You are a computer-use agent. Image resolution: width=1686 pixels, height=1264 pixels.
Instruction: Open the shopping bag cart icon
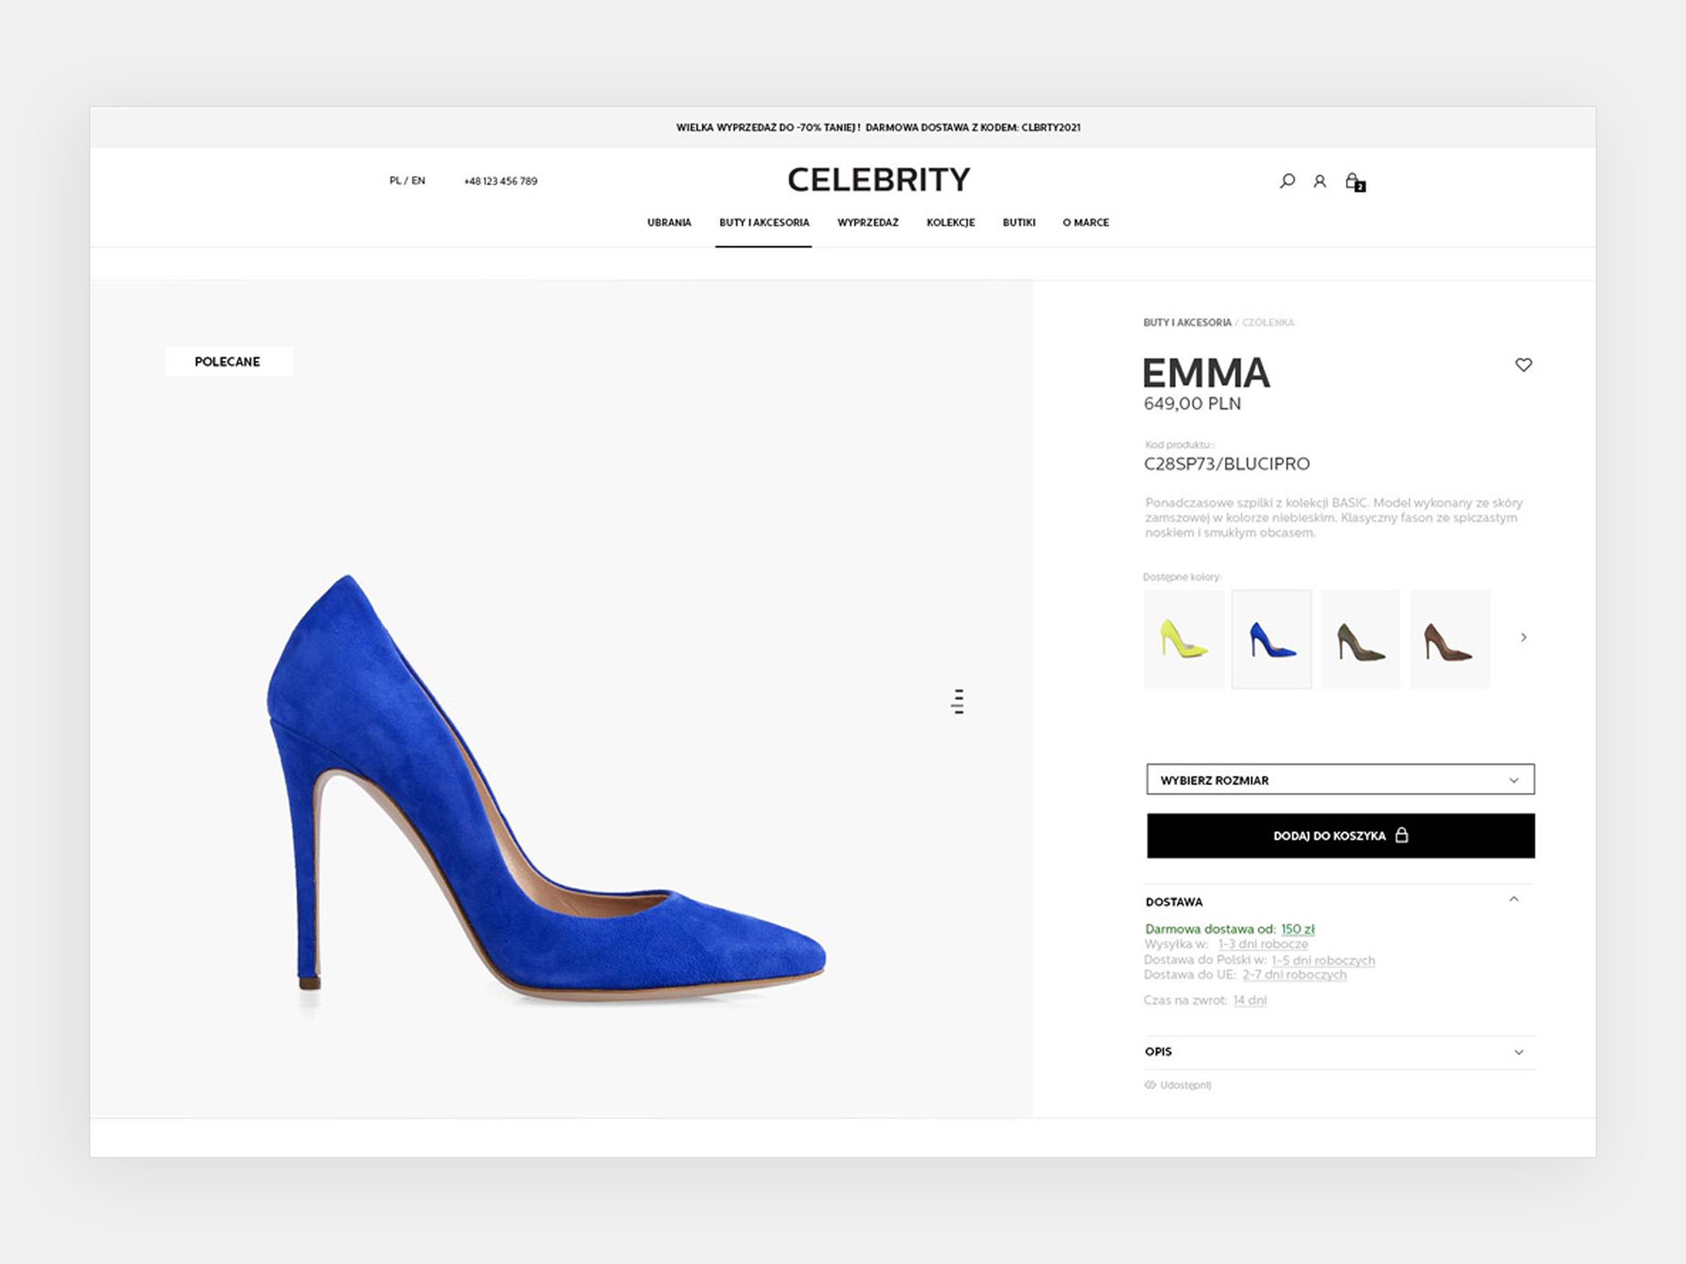coord(1354,181)
